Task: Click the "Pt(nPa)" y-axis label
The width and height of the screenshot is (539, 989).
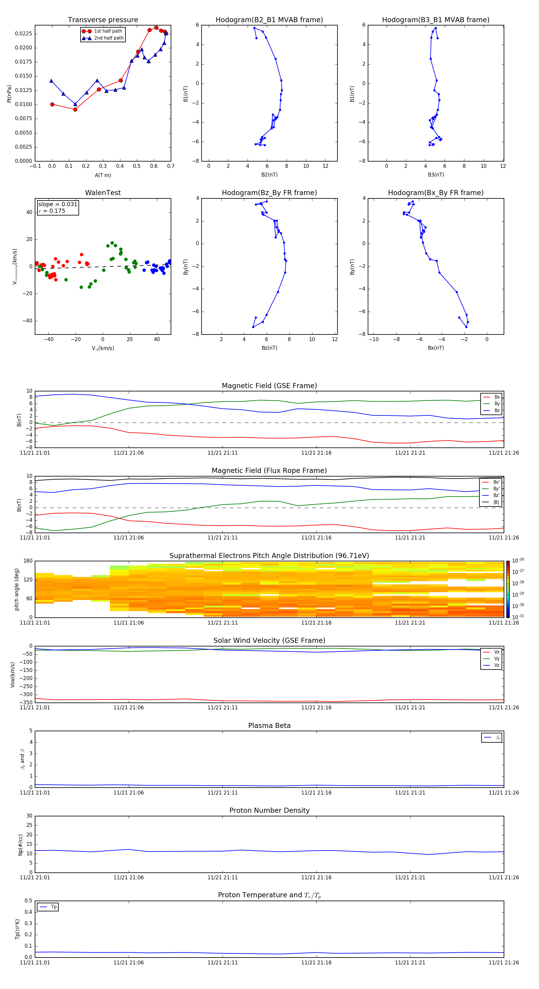Action: [x=9, y=94]
